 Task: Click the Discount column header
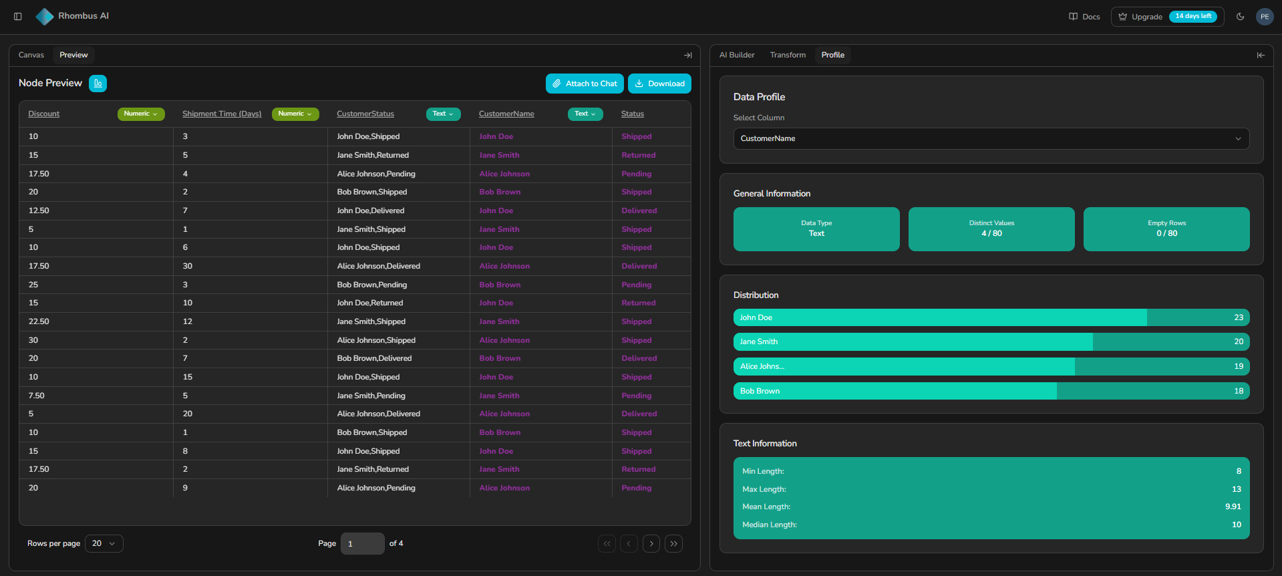44,114
